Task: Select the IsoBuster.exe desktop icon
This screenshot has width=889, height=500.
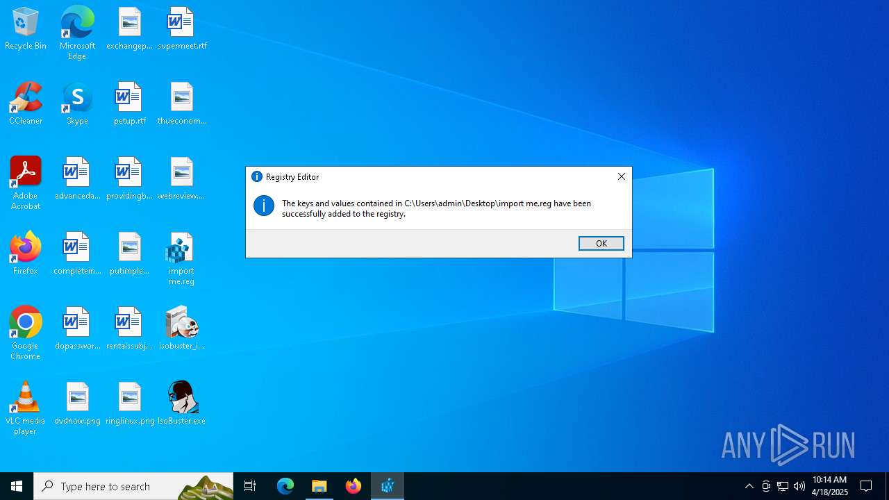Action: coord(181,404)
